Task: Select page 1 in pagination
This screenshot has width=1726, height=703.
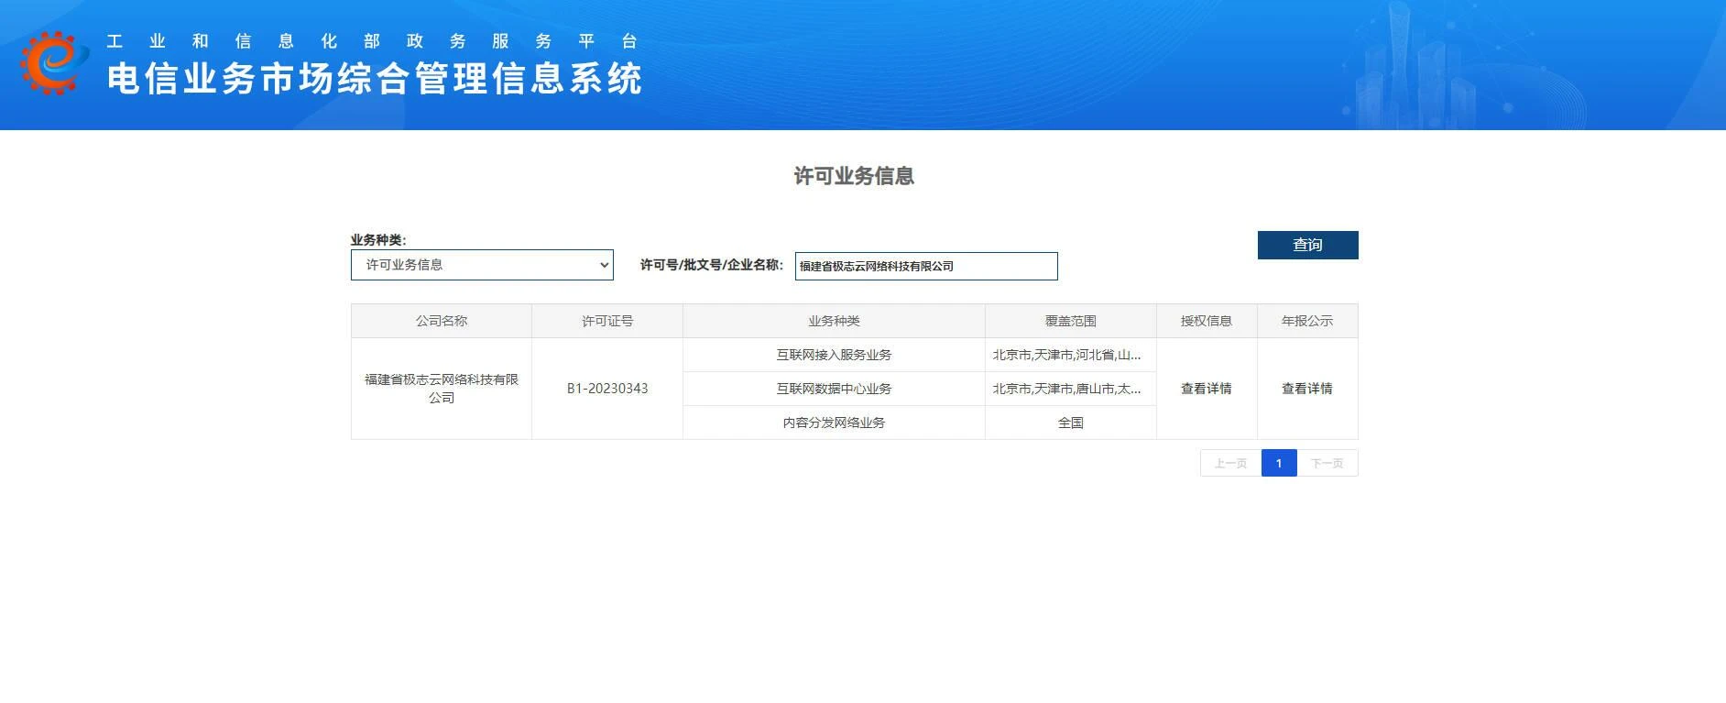Action: click(1279, 464)
